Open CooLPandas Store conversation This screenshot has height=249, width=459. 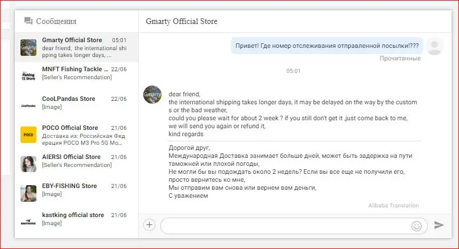[76, 105]
